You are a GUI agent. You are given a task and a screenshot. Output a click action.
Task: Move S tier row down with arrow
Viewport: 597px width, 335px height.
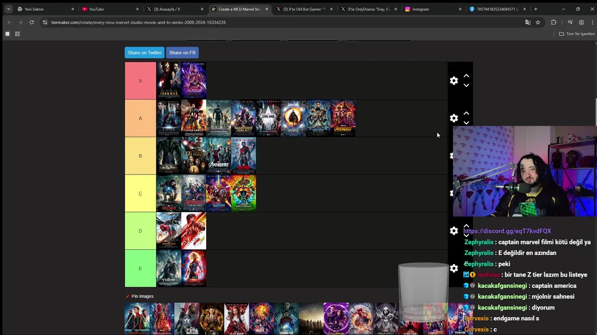[466, 86]
